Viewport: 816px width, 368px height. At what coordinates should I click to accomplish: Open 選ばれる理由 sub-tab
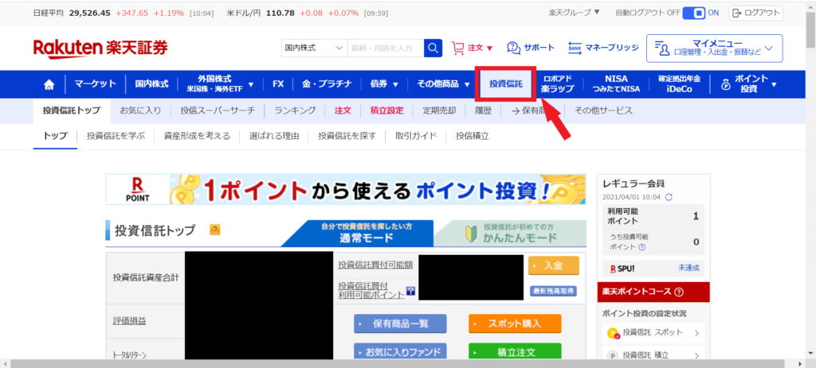(x=274, y=137)
